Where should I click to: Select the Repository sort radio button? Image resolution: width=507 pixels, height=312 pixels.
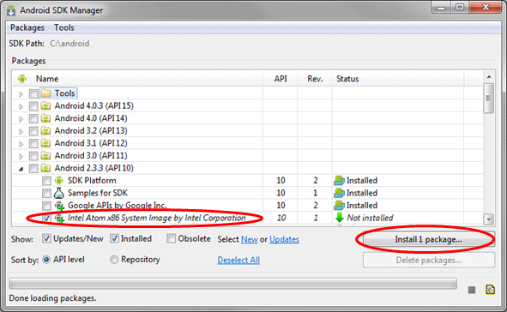[114, 260]
